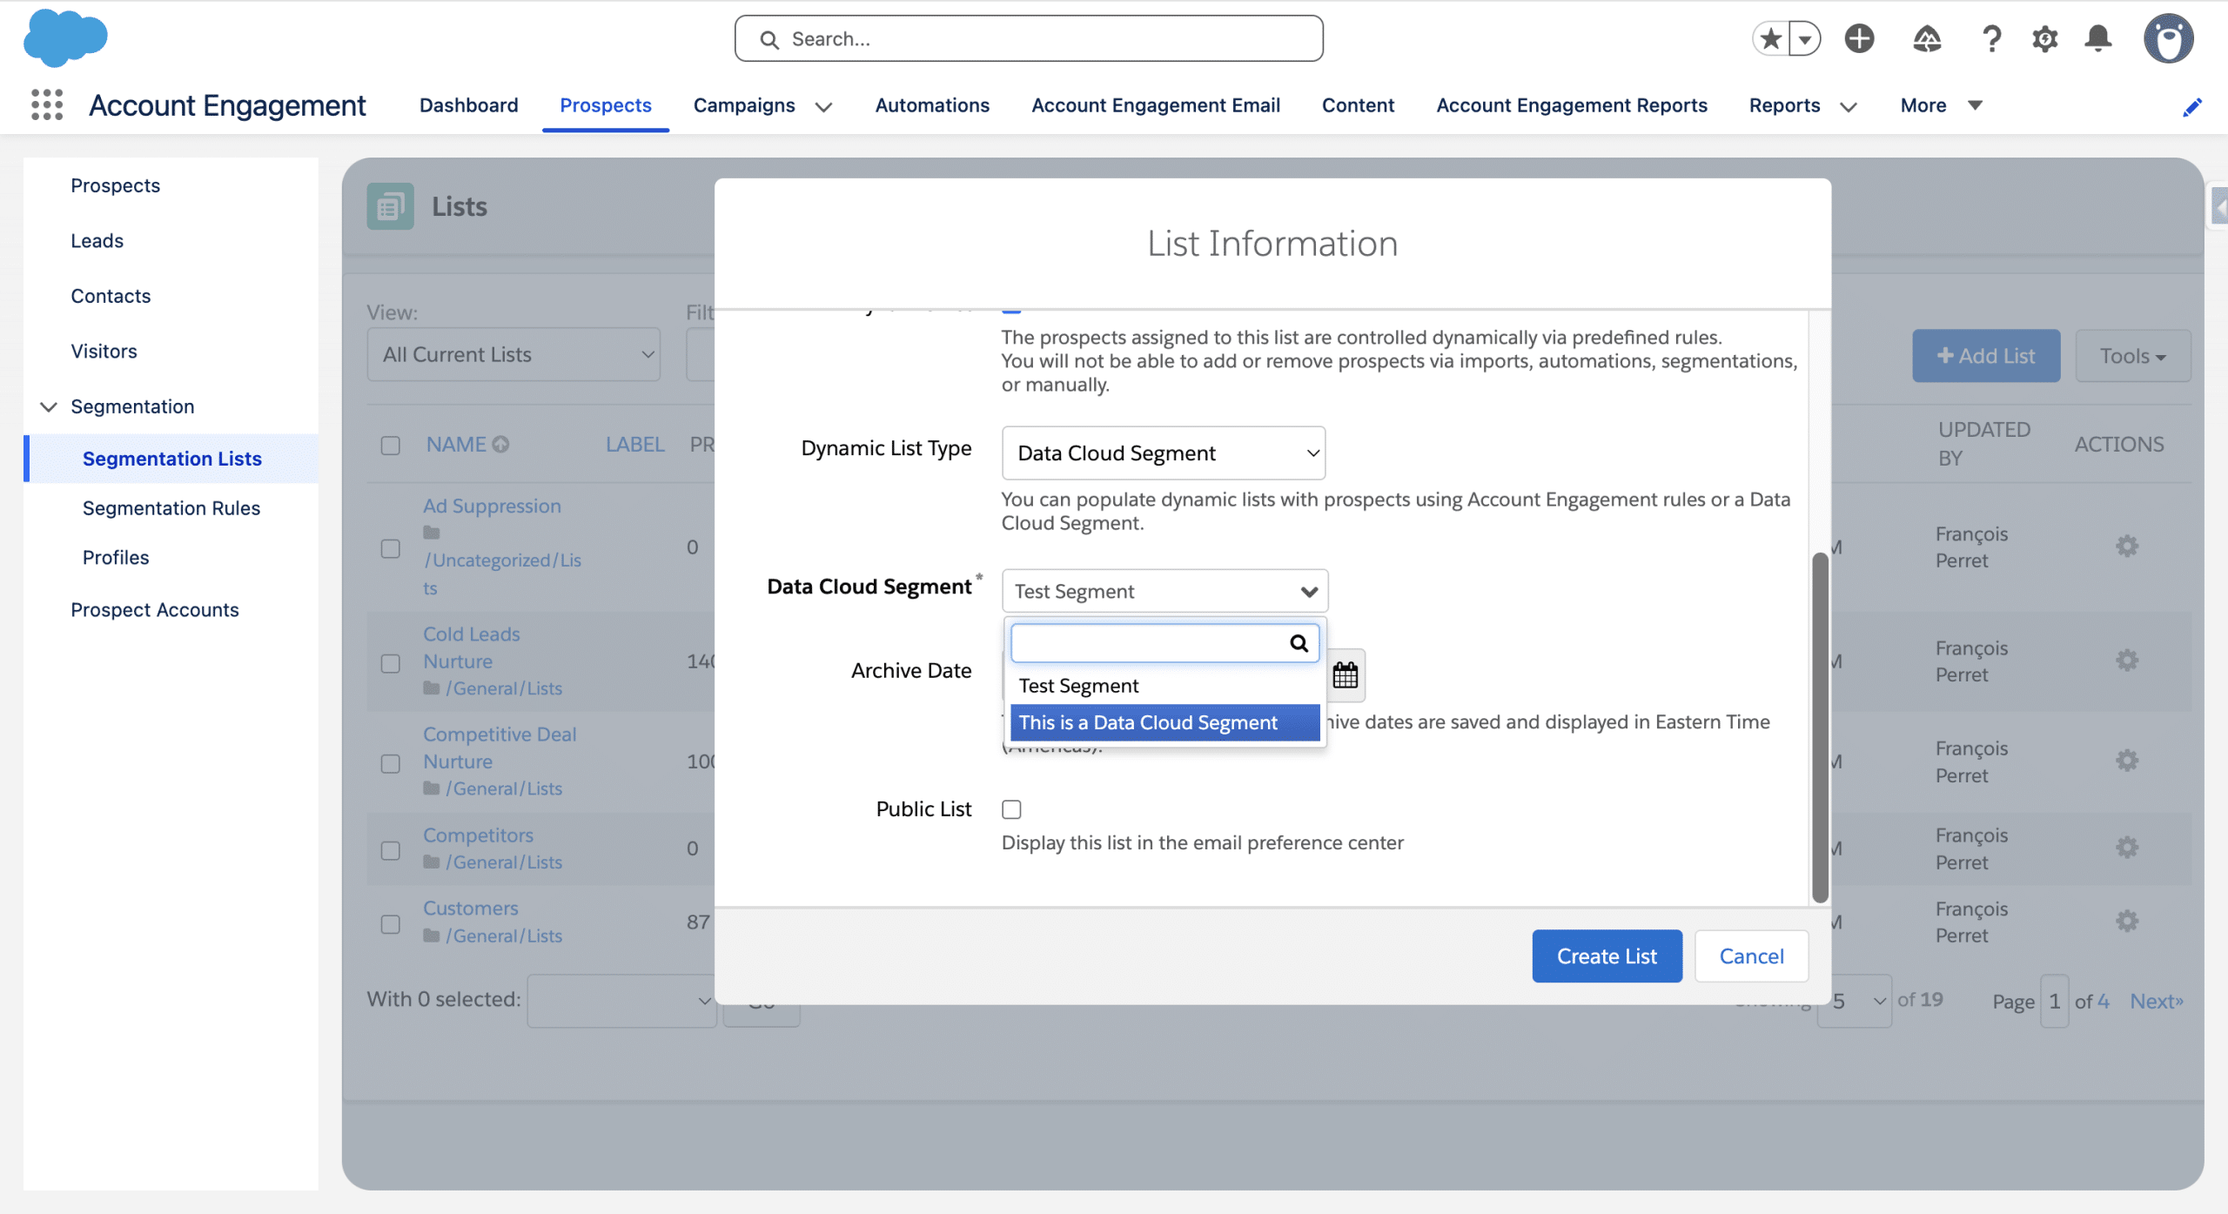2228x1214 pixels.
Task: Open the Dynamic List Type dropdown
Action: tap(1163, 453)
